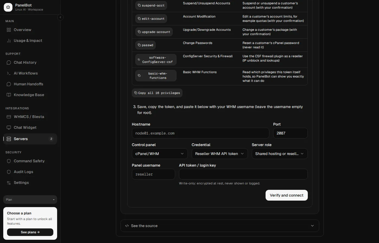
Task: Focus the Panel username field
Action: 153,174
